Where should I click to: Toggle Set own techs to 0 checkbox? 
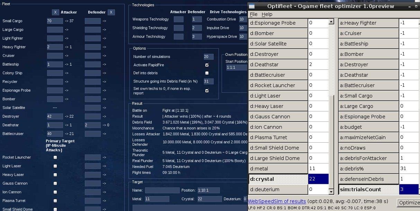point(207,91)
